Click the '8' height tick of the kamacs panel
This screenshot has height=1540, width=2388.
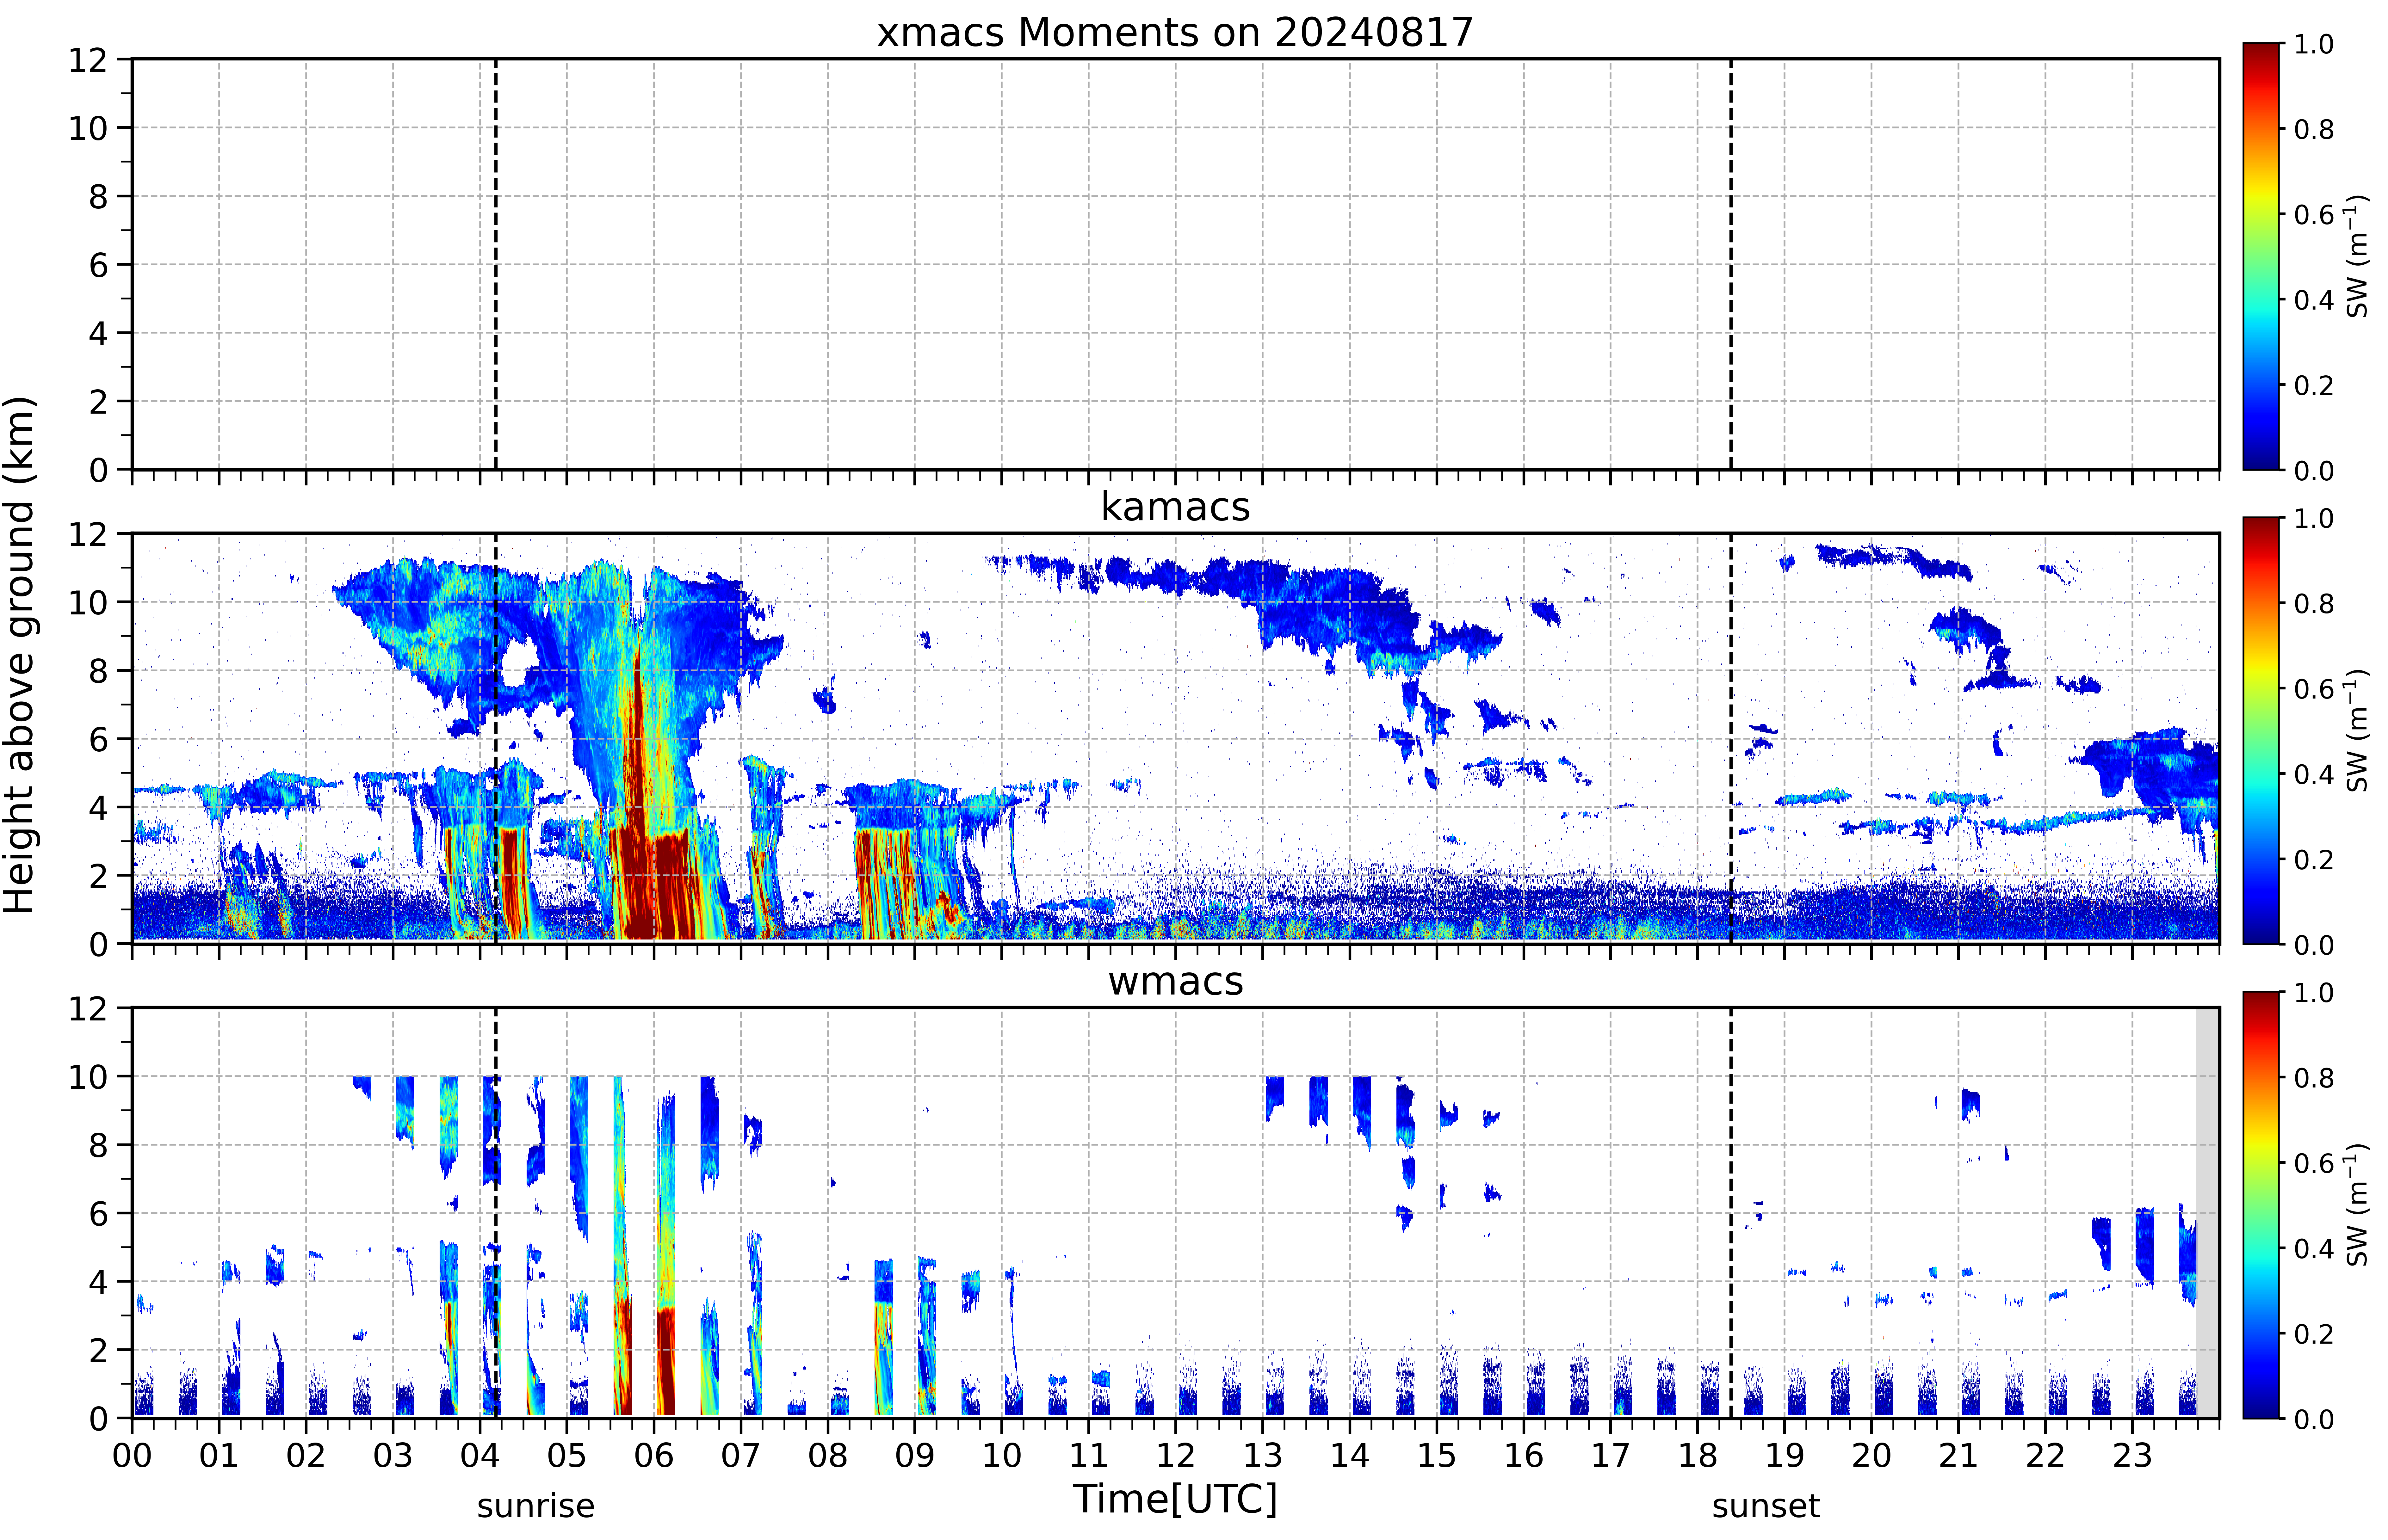click(98, 671)
